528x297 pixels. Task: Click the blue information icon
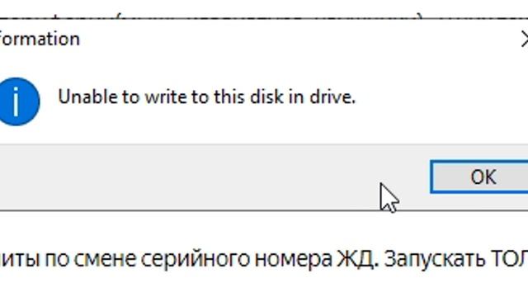(x=18, y=101)
